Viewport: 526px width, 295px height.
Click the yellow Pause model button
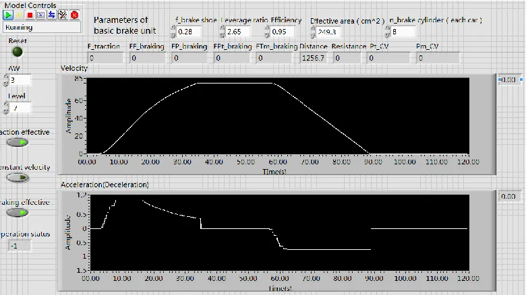pyautogui.click(x=19, y=15)
